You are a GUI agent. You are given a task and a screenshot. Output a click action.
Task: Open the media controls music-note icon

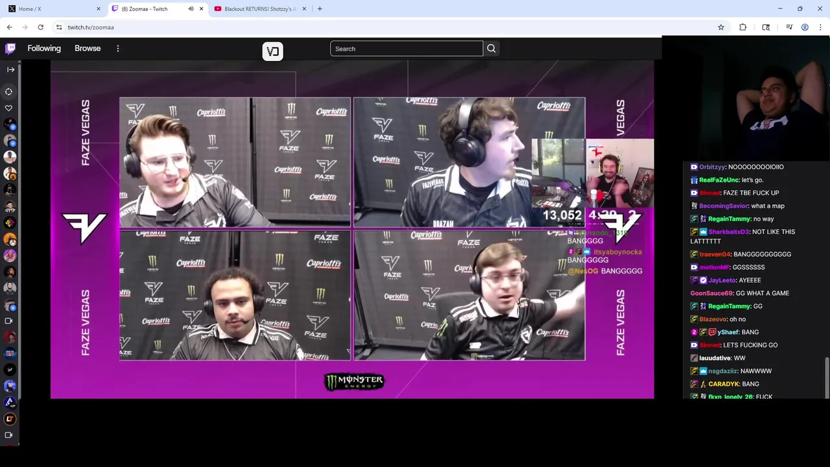(x=789, y=27)
